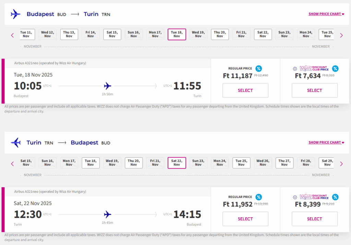Expand the price chart for Budapest–Turin

(326, 14)
